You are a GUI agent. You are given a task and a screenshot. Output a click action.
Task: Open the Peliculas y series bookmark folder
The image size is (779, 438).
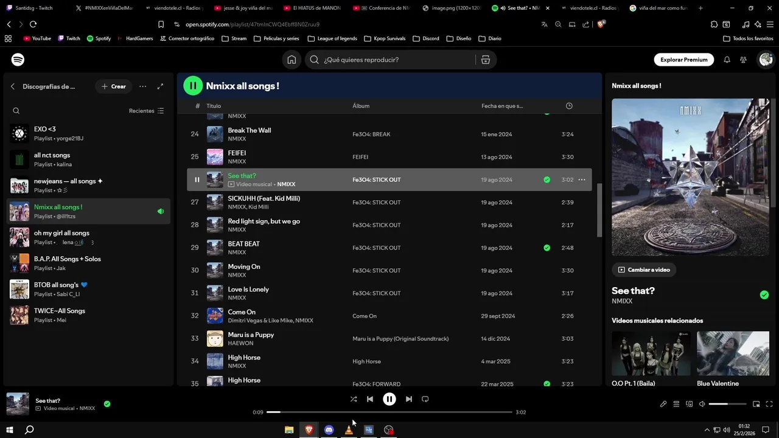277,38
